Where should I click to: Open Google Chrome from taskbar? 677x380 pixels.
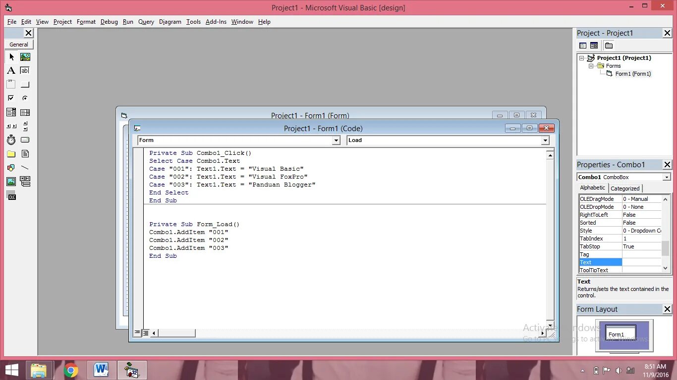pyautogui.click(x=71, y=370)
